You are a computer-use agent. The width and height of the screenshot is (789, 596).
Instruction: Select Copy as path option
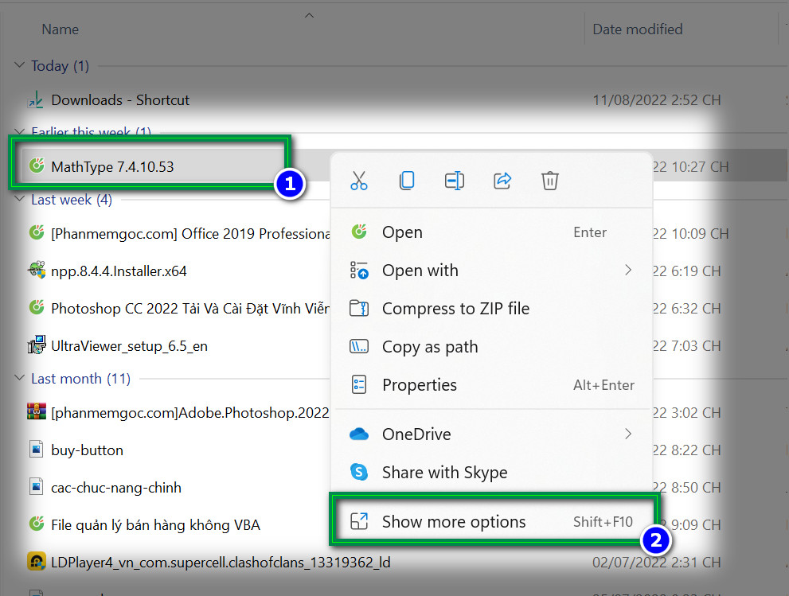click(493, 346)
